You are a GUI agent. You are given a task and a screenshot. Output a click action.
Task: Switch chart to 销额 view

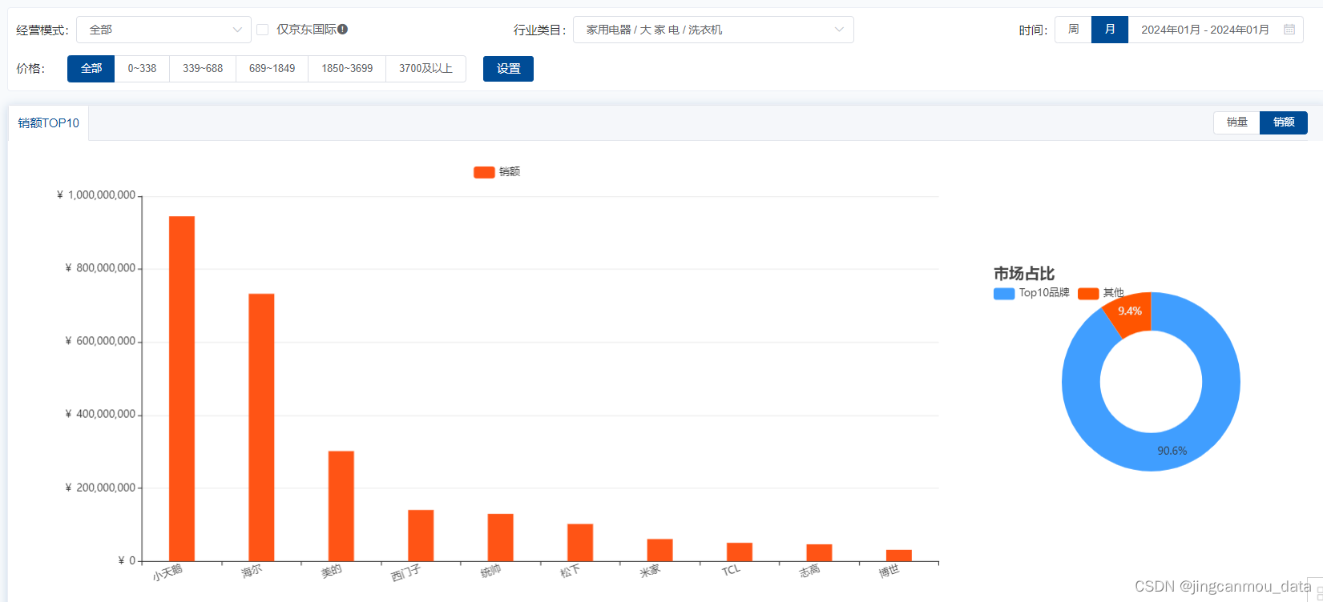pos(1284,122)
